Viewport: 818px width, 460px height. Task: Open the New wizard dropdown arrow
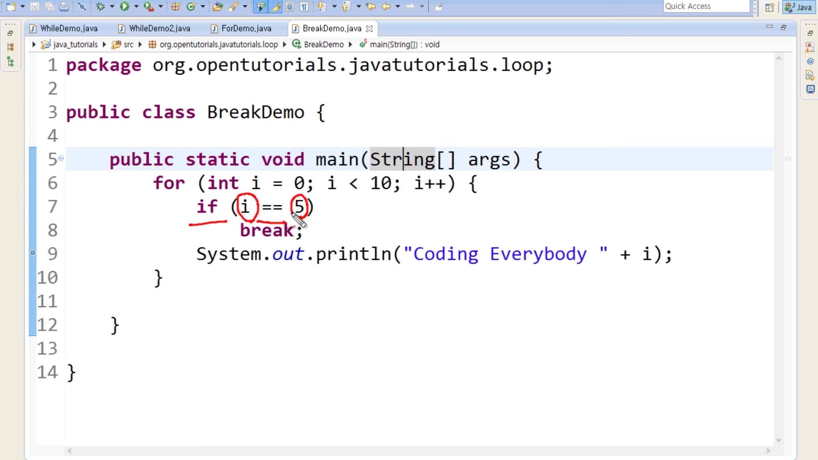pos(23,6)
